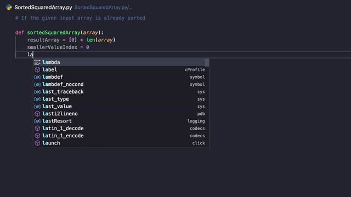Place cursor in the comment line text

click(80, 18)
